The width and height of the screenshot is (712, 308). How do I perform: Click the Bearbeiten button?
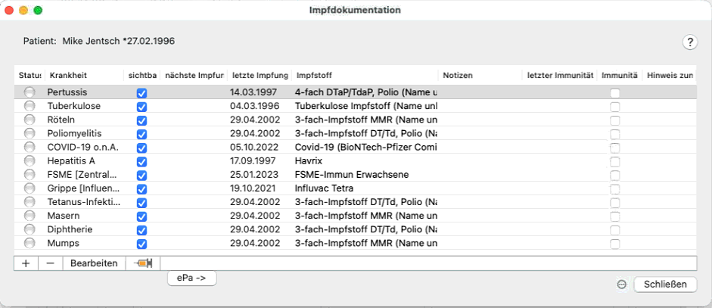pyautogui.click(x=94, y=263)
